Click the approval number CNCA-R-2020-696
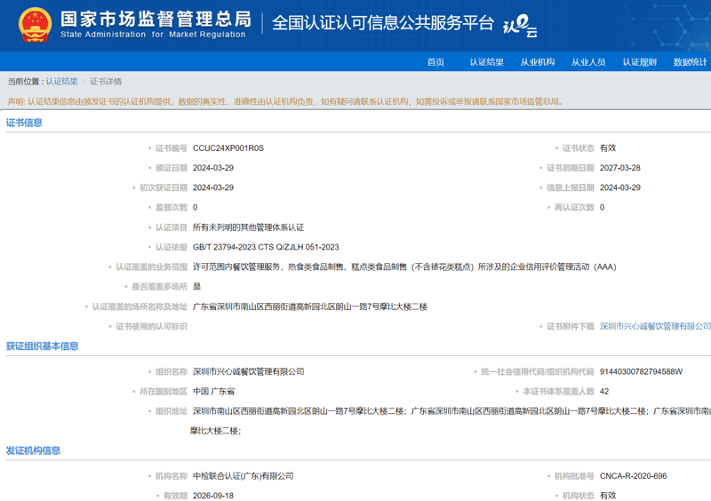 633,476
